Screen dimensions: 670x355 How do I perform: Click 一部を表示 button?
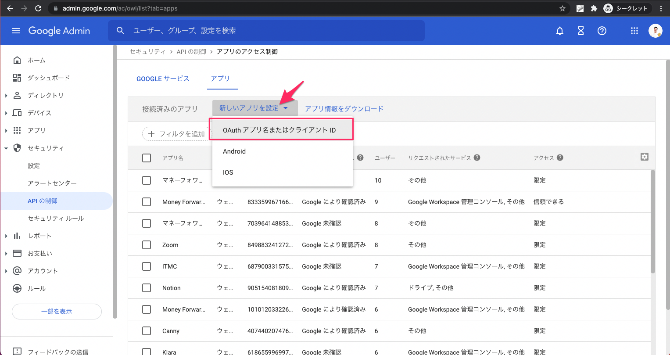57,311
